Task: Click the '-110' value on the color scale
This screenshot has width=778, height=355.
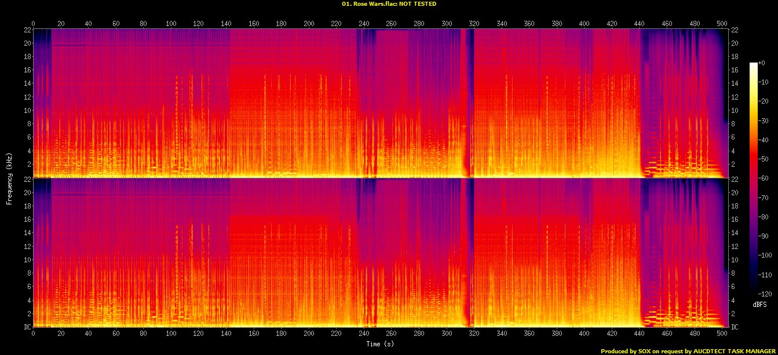Action: point(764,274)
